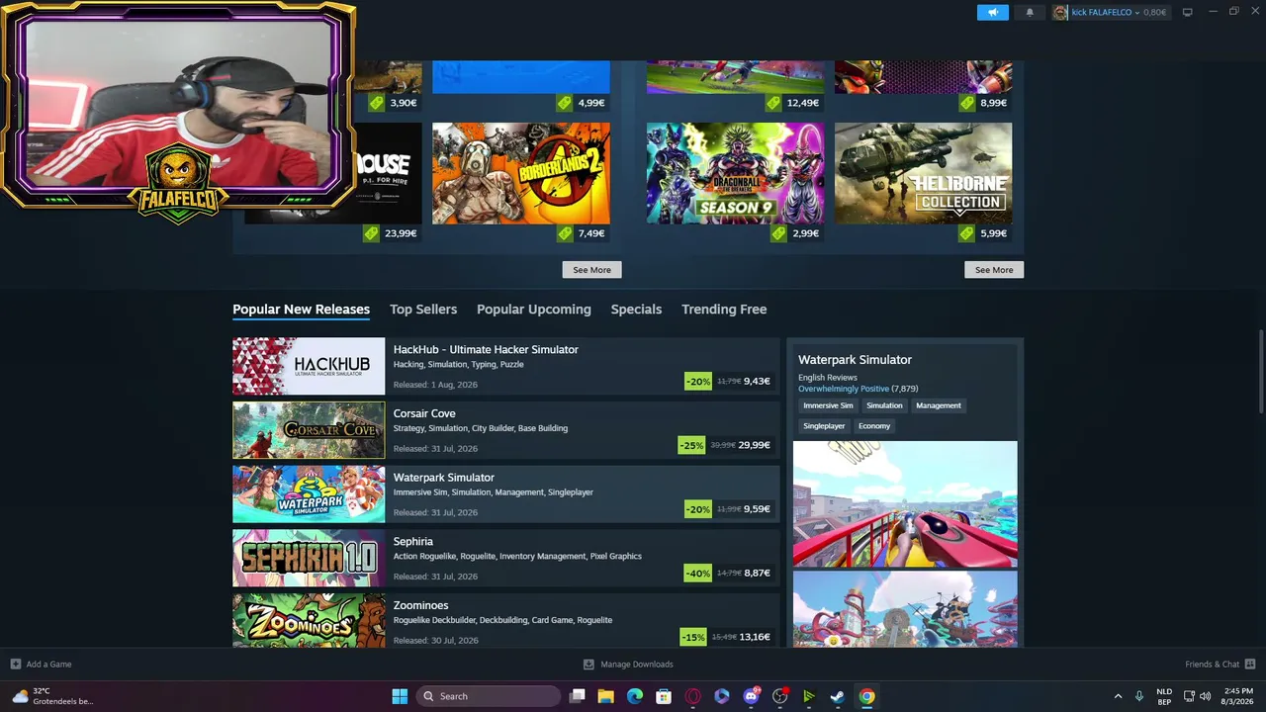
Task: Click the 7,49€ price under Borderlands 2
Action: (591, 233)
